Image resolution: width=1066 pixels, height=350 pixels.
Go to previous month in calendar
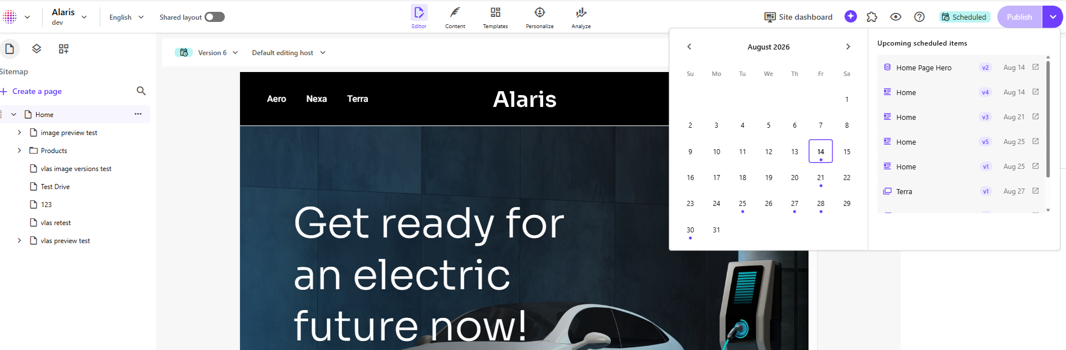tap(689, 47)
